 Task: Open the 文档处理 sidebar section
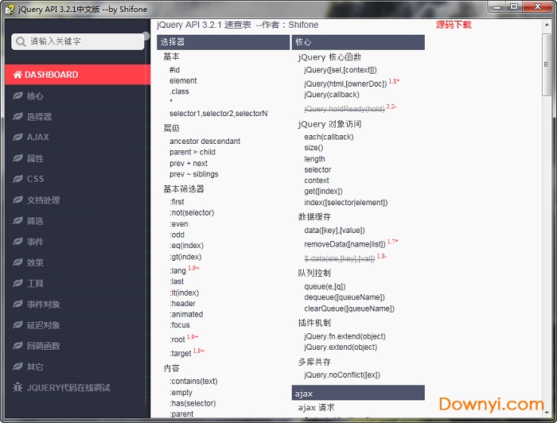(x=78, y=200)
